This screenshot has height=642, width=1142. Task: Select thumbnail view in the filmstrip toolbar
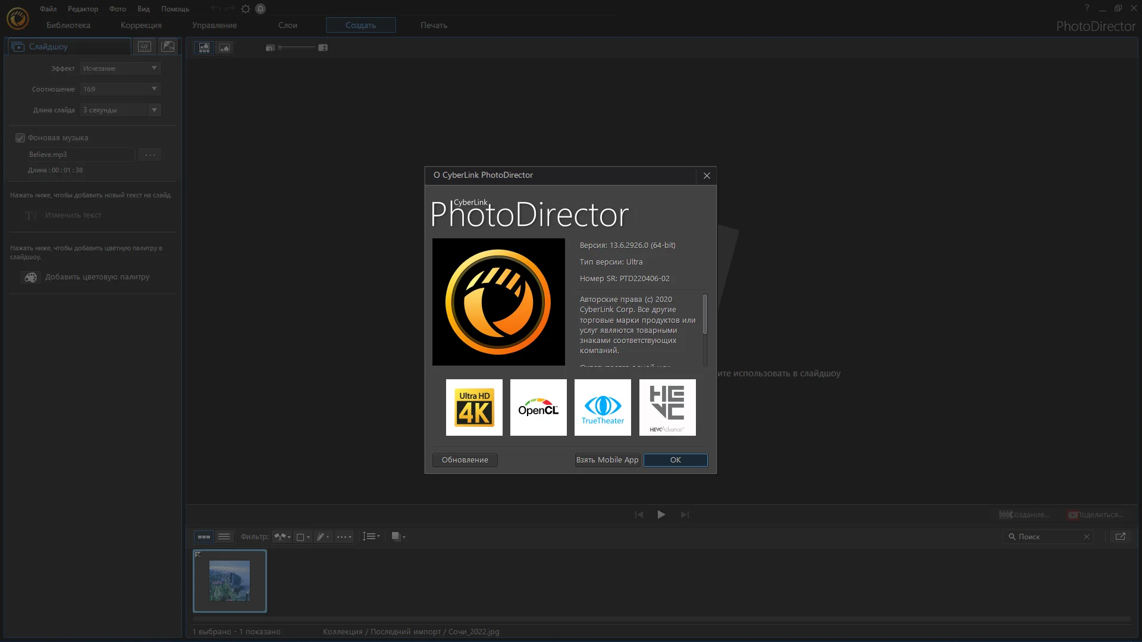click(x=204, y=537)
